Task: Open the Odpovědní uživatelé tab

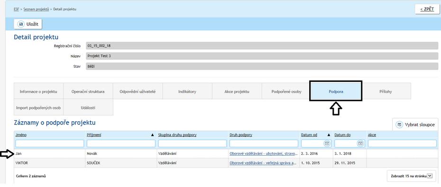Action: pyautogui.click(x=138, y=91)
